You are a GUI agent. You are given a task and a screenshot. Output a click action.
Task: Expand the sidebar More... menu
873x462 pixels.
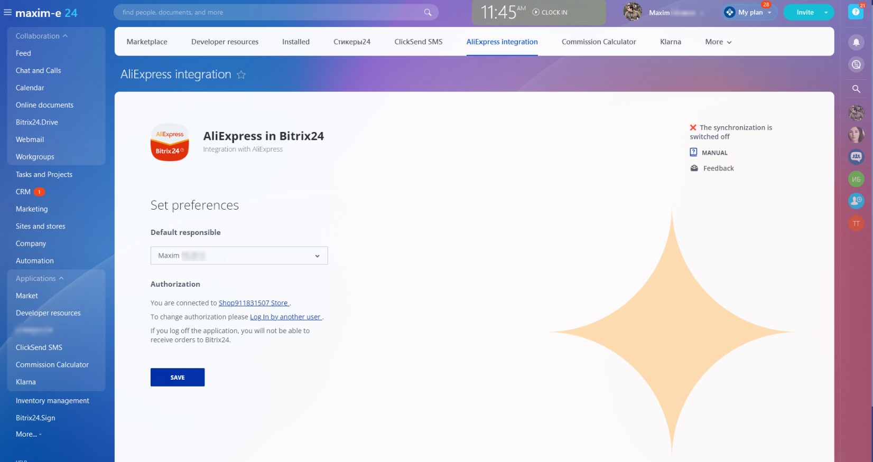(29, 434)
